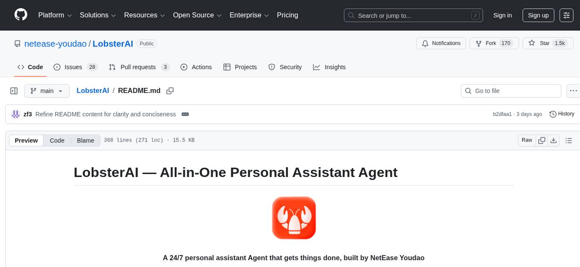The width and height of the screenshot is (580, 267).
Task: Open the global navigation menu icon
Action: (566, 15)
